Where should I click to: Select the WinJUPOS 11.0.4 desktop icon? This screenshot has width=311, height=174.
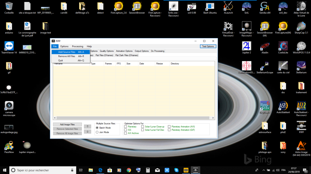[301, 48]
